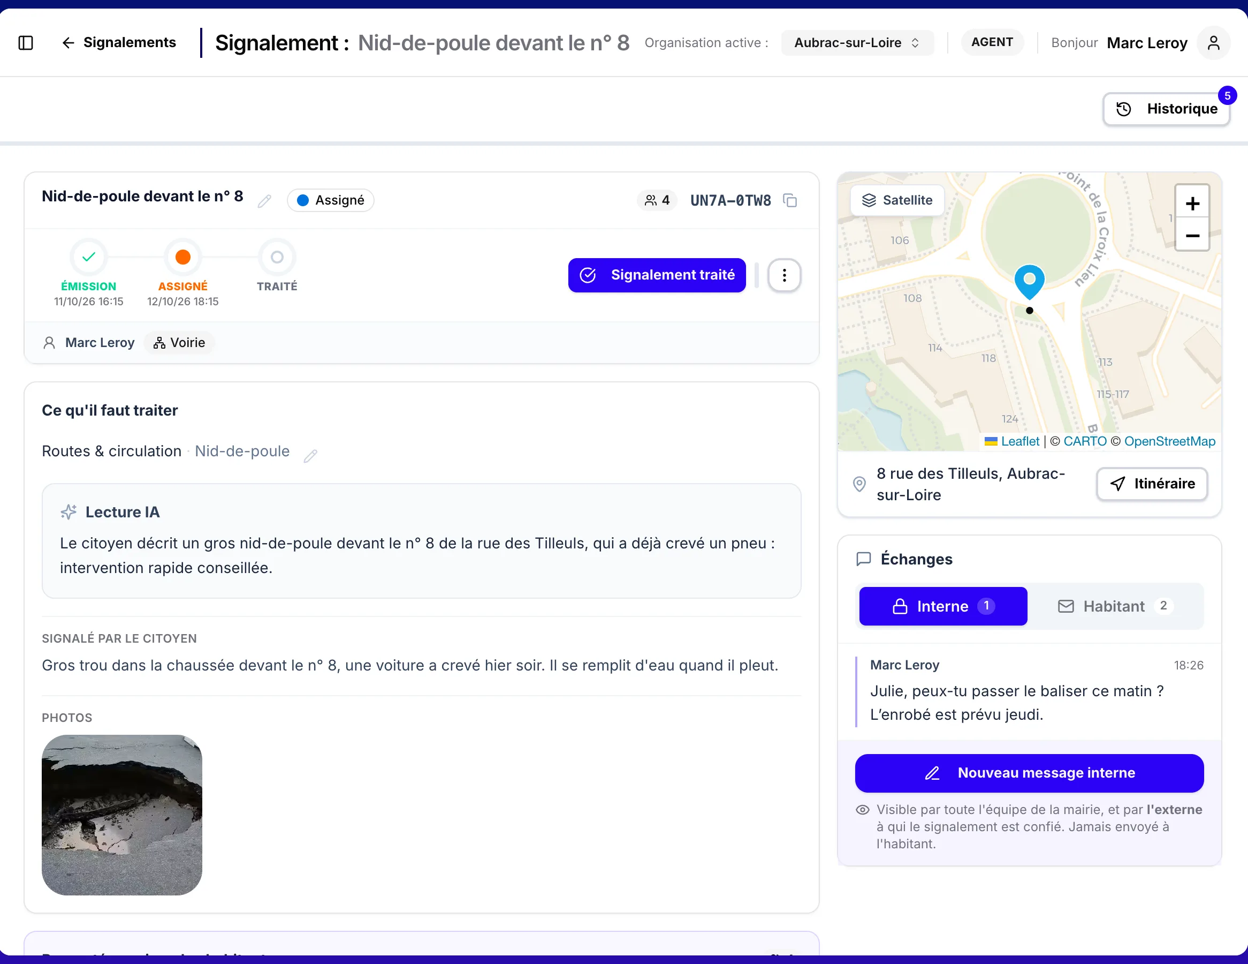The width and height of the screenshot is (1248, 964).
Task: Click the AGENT role badge
Action: click(993, 42)
